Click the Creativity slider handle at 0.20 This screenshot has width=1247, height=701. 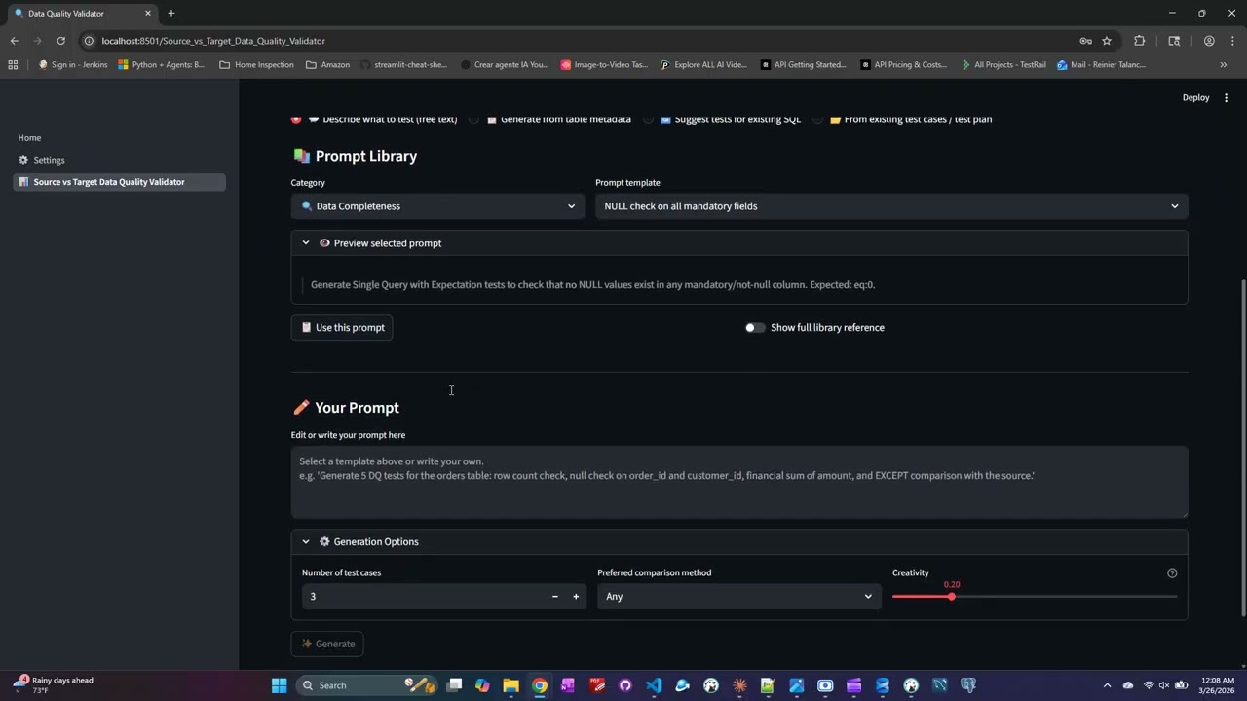951,596
